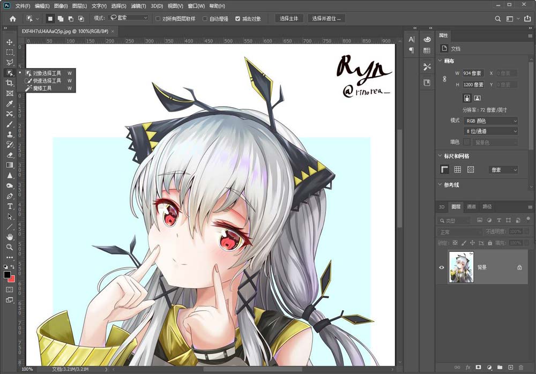Choose Intersect with selection mode button

81,19
